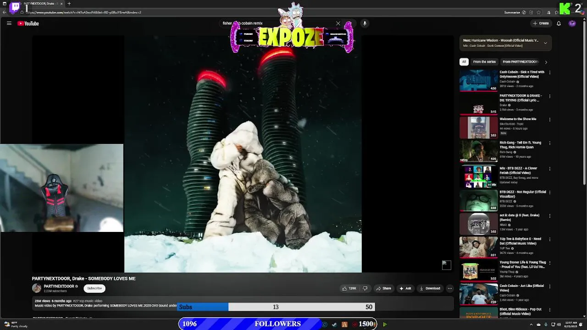The height and width of the screenshot is (330, 587).
Task: Open the YouTube hamburger guide menu
Action: tap(9, 23)
